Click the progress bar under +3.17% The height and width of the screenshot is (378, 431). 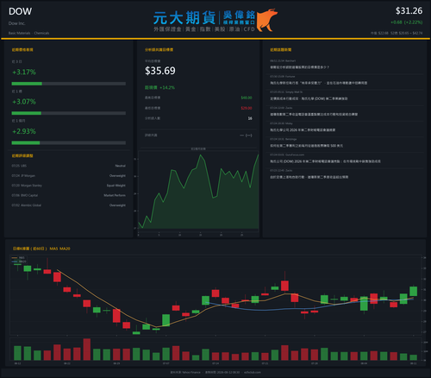point(69,84)
